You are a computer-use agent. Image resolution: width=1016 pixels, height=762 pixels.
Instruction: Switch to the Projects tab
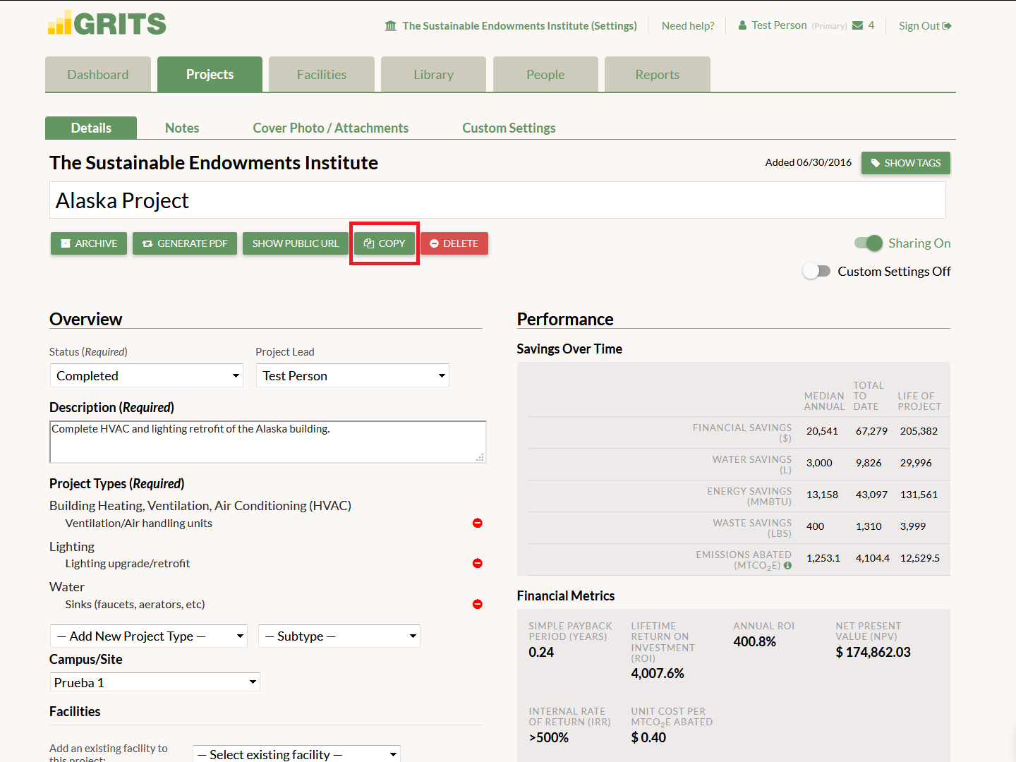point(210,74)
